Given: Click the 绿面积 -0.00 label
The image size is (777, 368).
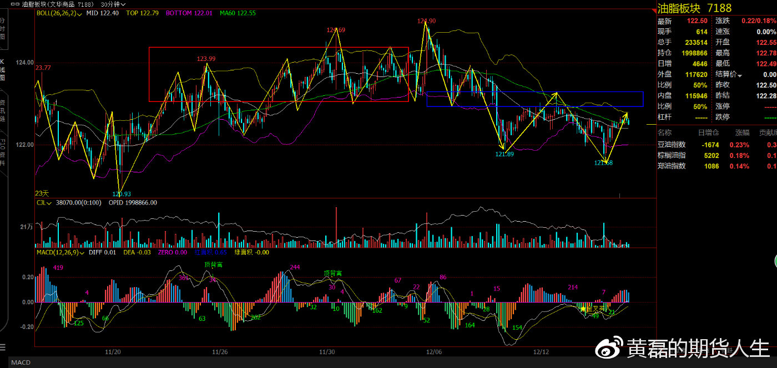Looking at the screenshot, I should tap(251, 252).
